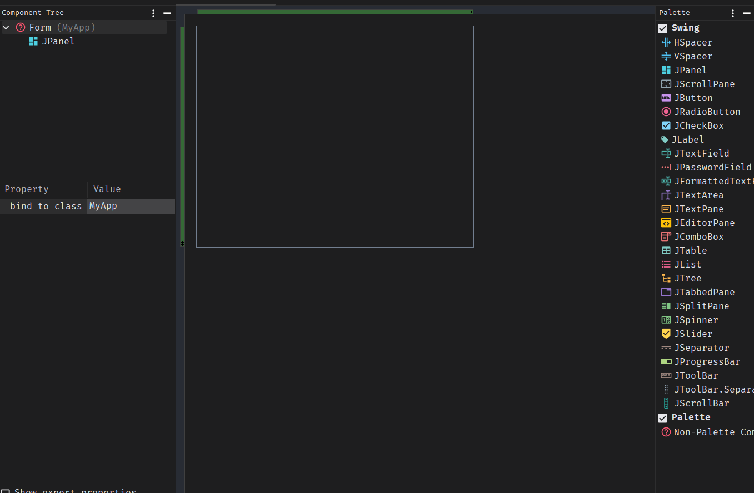This screenshot has height=493, width=754.
Task: Enable Show expert properties
Action: [x=6, y=490]
